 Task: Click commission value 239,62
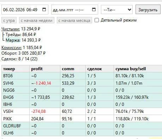point(68,97)
